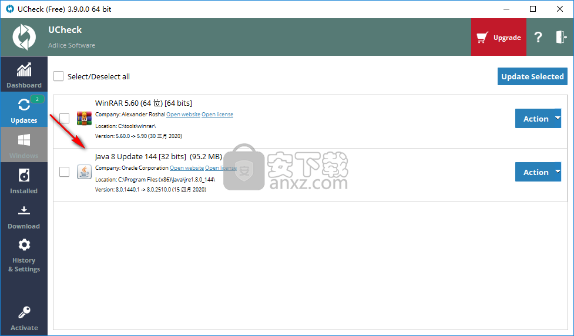Click the WinRAR 5.60 (64 位) title text
Viewport: 574px width, 336px height.
click(143, 103)
